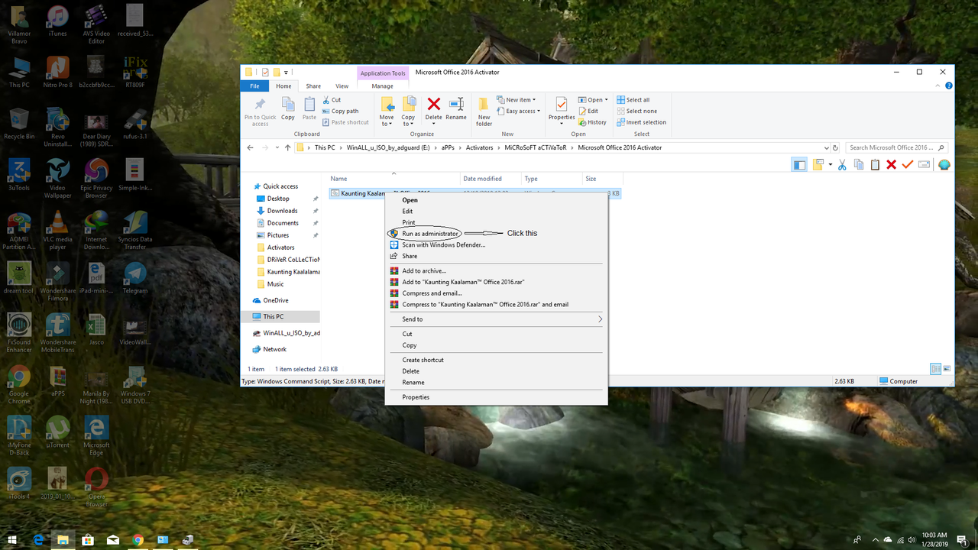Open file History from the ribbon

(x=592, y=122)
